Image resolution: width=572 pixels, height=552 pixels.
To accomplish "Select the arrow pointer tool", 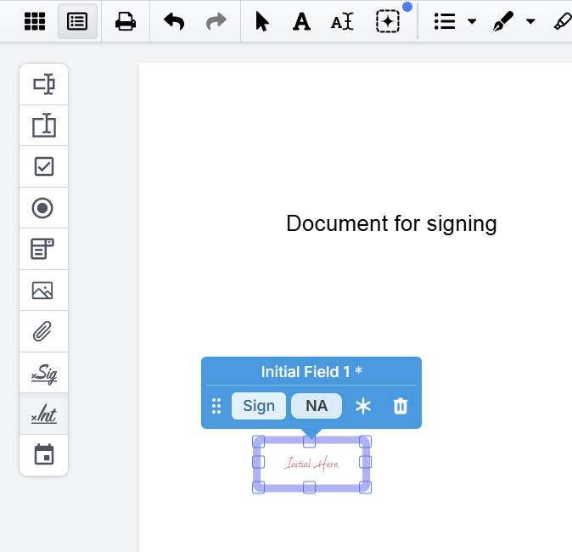I will point(262,21).
